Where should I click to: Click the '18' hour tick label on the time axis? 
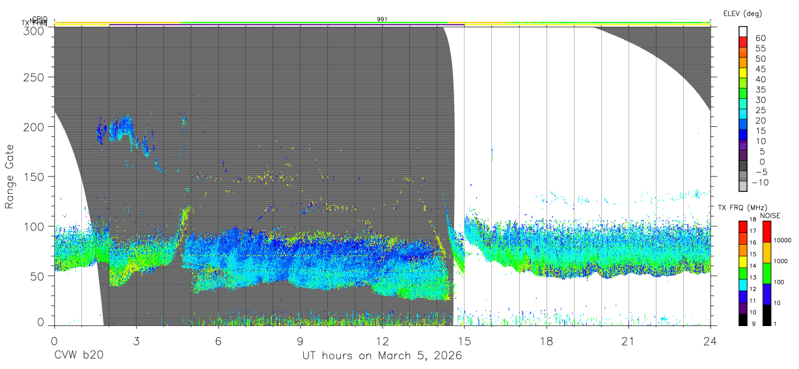(x=547, y=341)
